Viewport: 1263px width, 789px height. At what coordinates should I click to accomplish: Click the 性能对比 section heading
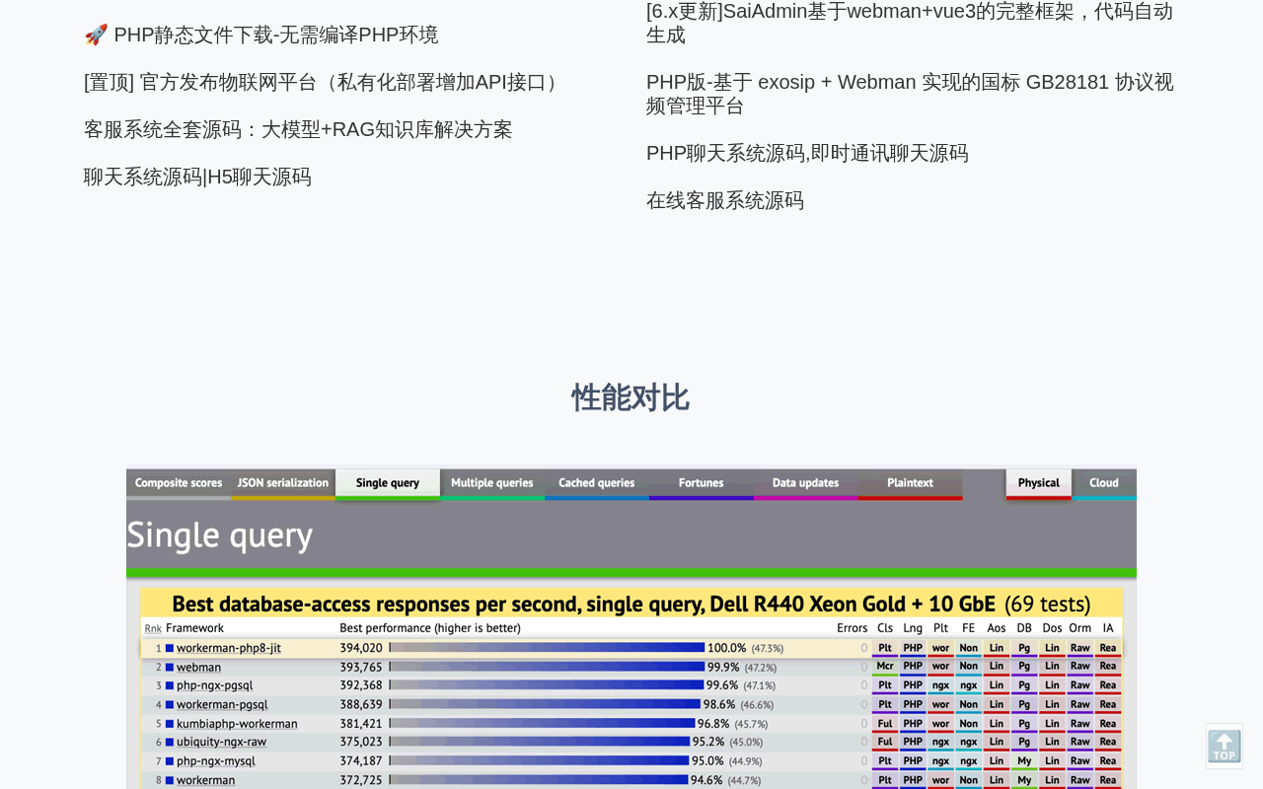click(631, 397)
